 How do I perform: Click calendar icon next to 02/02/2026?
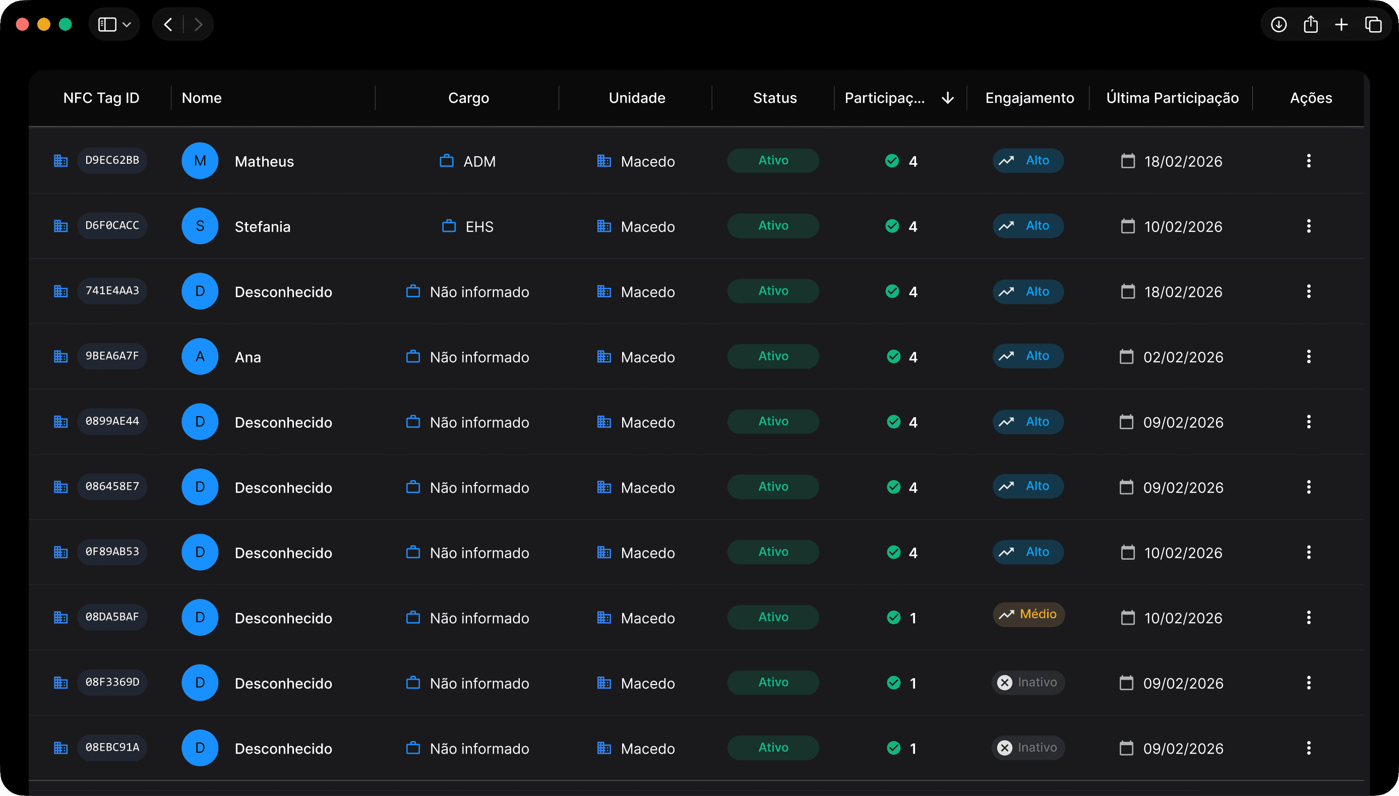(1126, 357)
